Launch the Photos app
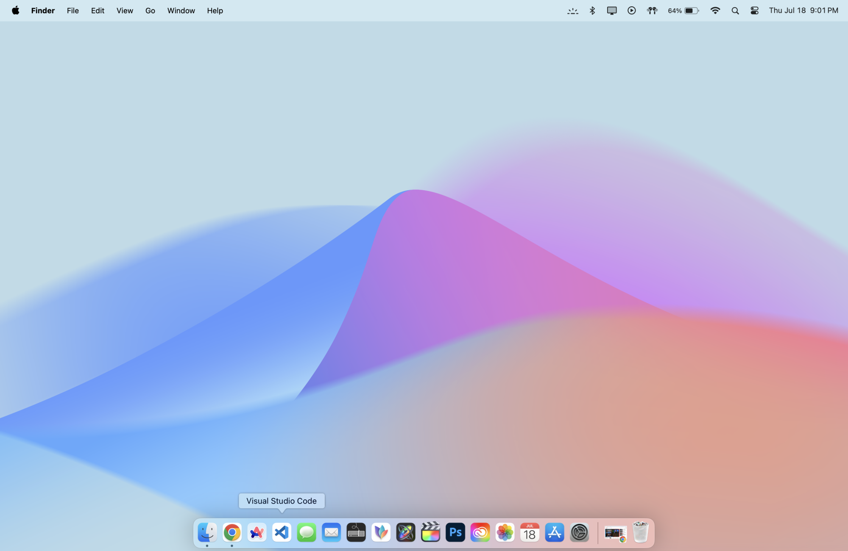The image size is (848, 551). pos(505,532)
